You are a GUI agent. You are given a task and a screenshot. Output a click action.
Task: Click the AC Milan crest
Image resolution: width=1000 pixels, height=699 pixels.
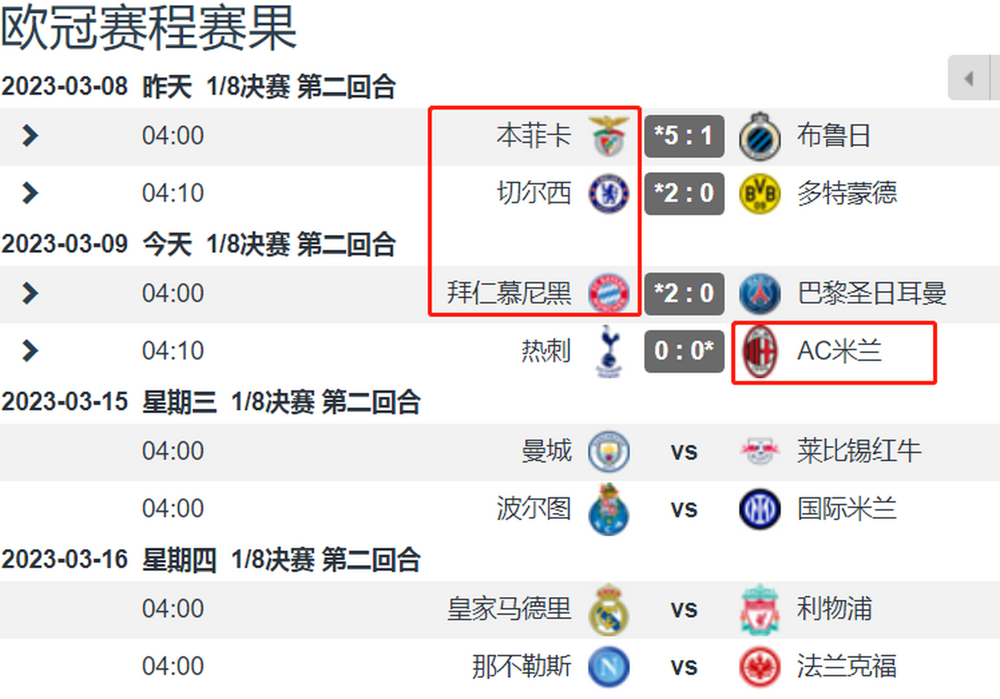(760, 351)
